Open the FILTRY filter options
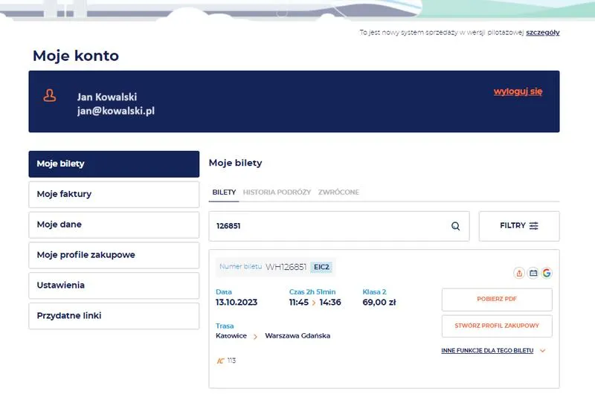Image resolution: width=595 pixels, height=397 pixels. [x=519, y=226]
